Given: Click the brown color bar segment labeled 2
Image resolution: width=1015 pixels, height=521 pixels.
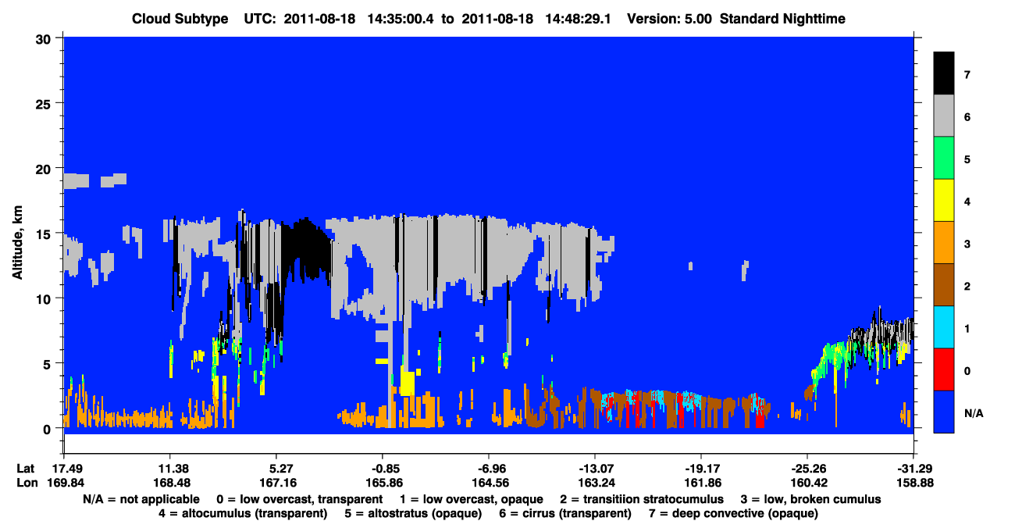Looking at the screenshot, I should tap(944, 284).
